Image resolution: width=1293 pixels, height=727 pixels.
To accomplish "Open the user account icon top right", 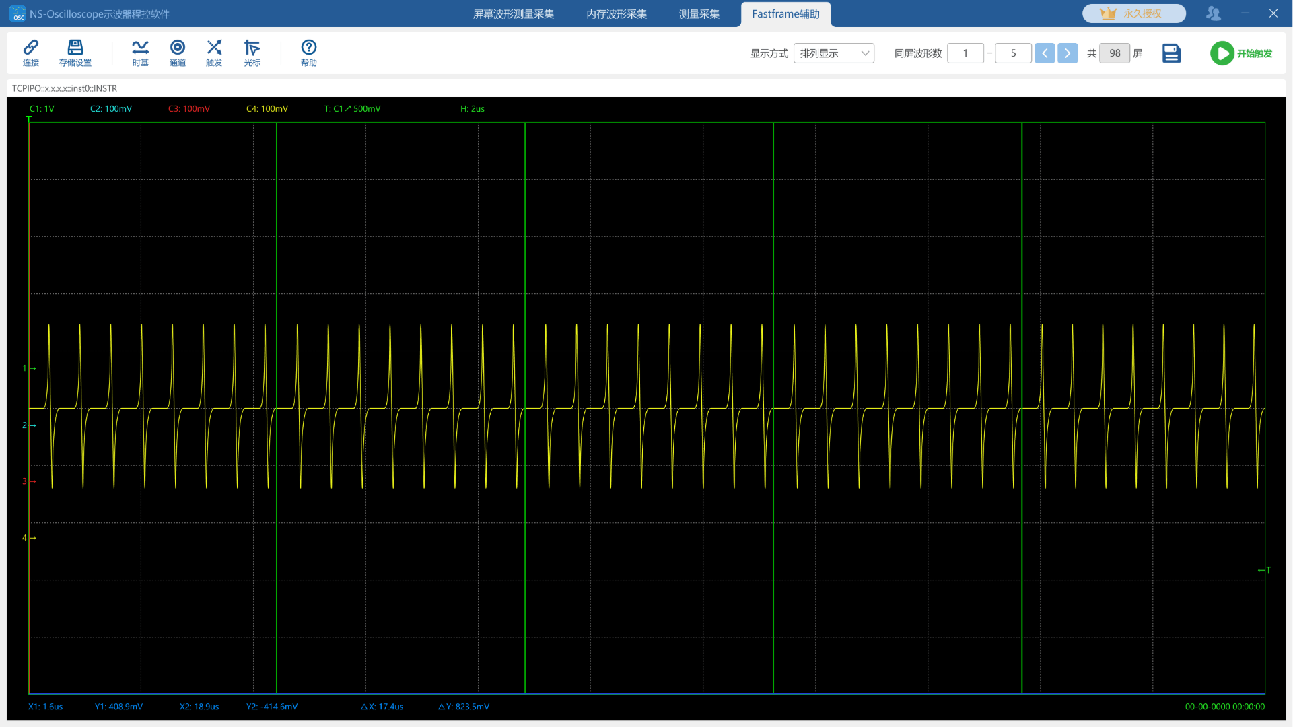I will pyautogui.click(x=1213, y=13).
